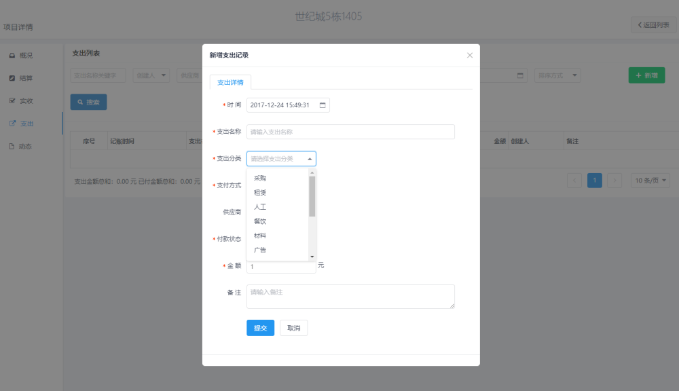The image size is (679, 391).
Task: Click the 结算 sidebar icon
Action: (x=12, y=78)
